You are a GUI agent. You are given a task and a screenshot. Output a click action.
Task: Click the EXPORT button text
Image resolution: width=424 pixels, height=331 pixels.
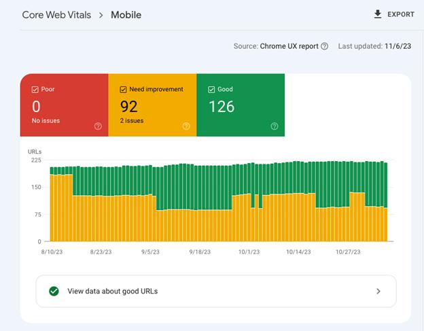401,14
